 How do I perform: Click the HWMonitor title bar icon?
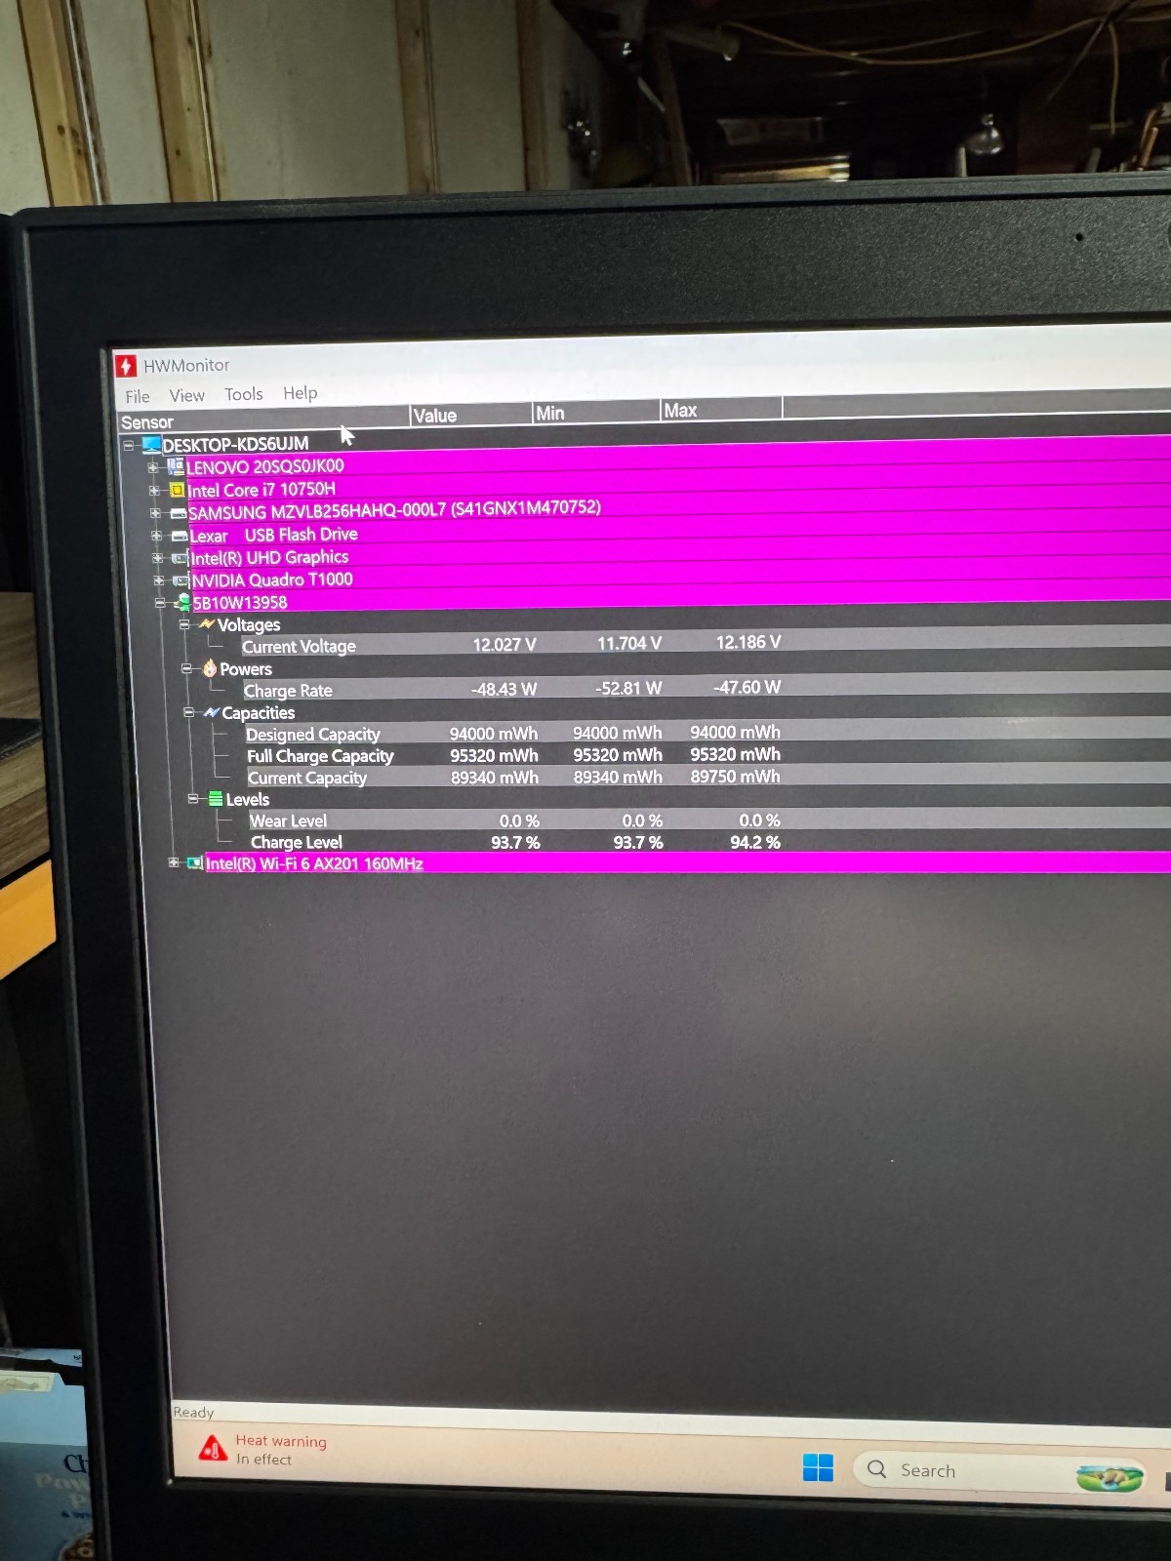click(x=126, y=366)
